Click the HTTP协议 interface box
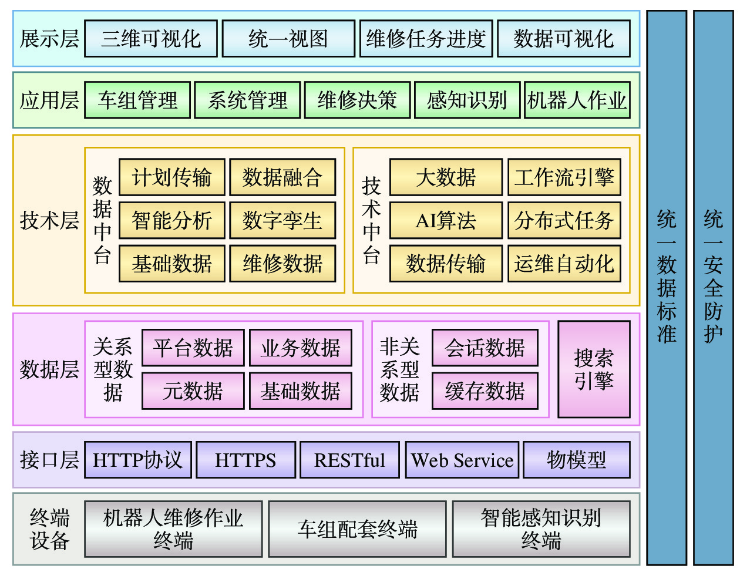 click(x=138, y=460)
